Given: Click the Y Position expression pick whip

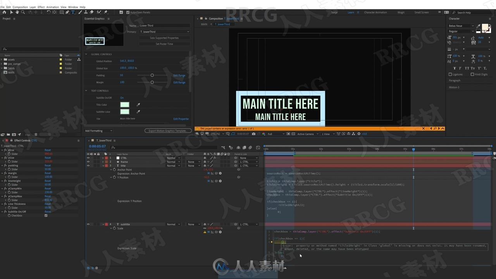Looking at the screenshot, I should click(216, 181).
